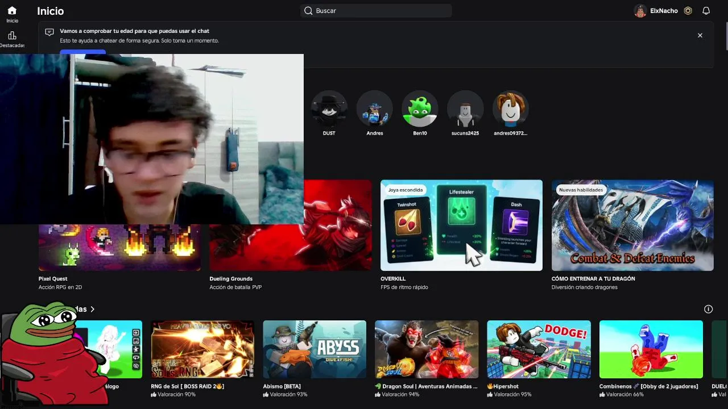Open the Destacadas charts sidebar icon

12,35
